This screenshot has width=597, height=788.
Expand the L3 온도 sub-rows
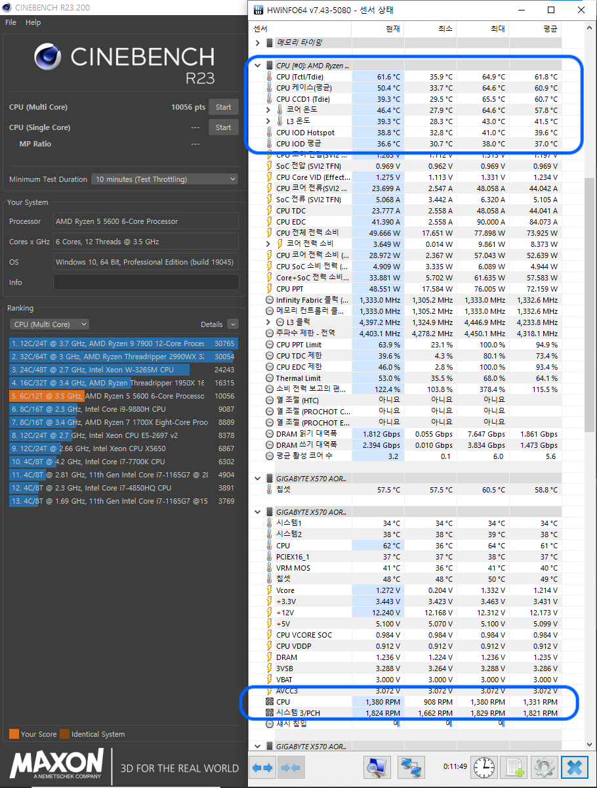coord(268,121)
